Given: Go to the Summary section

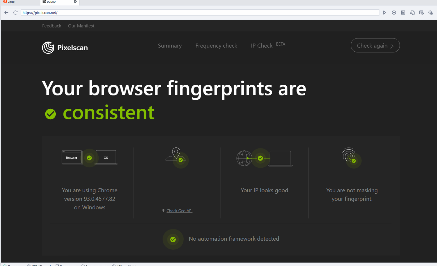Looking at the screenshot, I should click(x=170, y=46).
